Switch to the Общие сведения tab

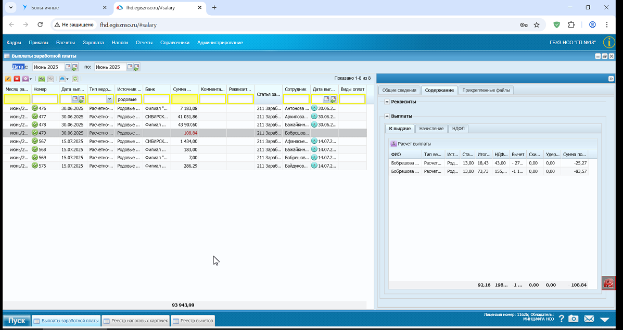(x=399, y=90)
